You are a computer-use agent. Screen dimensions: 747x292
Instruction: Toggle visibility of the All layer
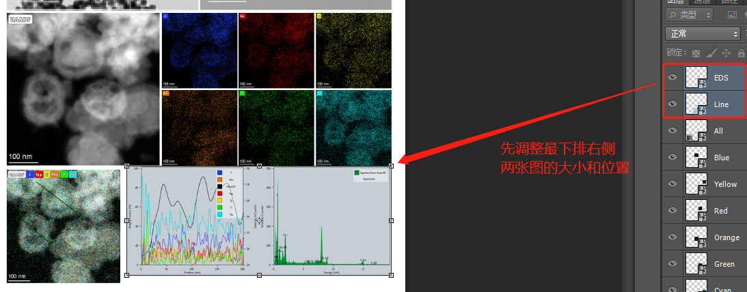[x=673, y=131]
